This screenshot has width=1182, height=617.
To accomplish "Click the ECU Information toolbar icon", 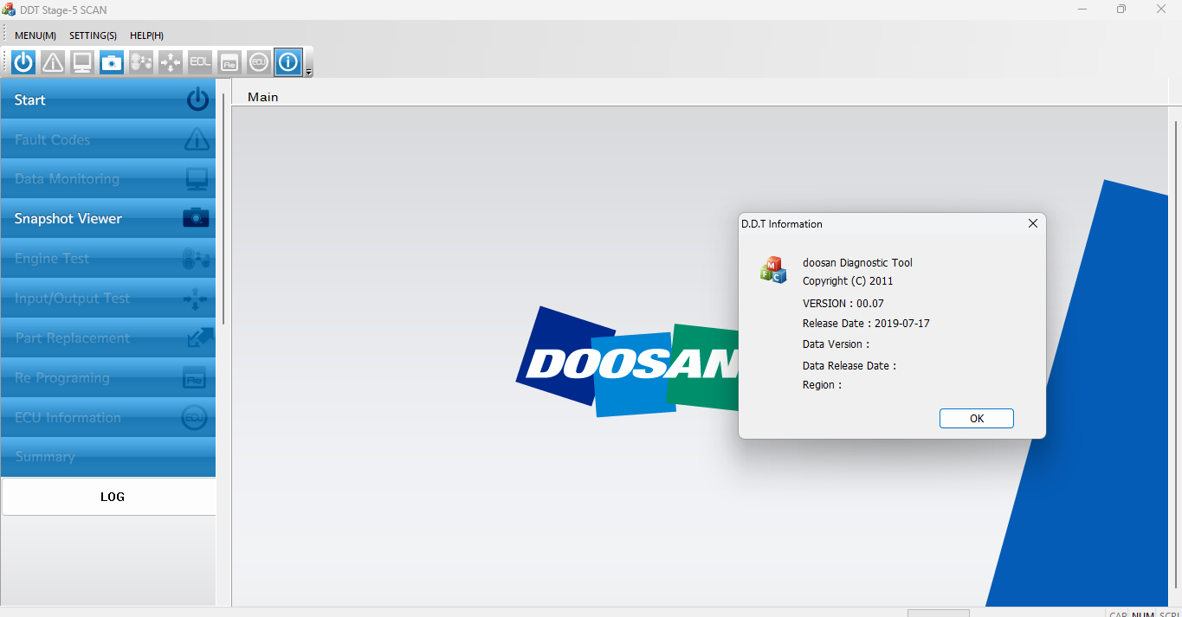I will click(x=259, y=62).
